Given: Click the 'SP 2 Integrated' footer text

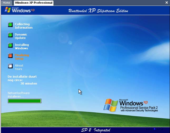Looking at the screenshot, I should (x=96, y=130).
